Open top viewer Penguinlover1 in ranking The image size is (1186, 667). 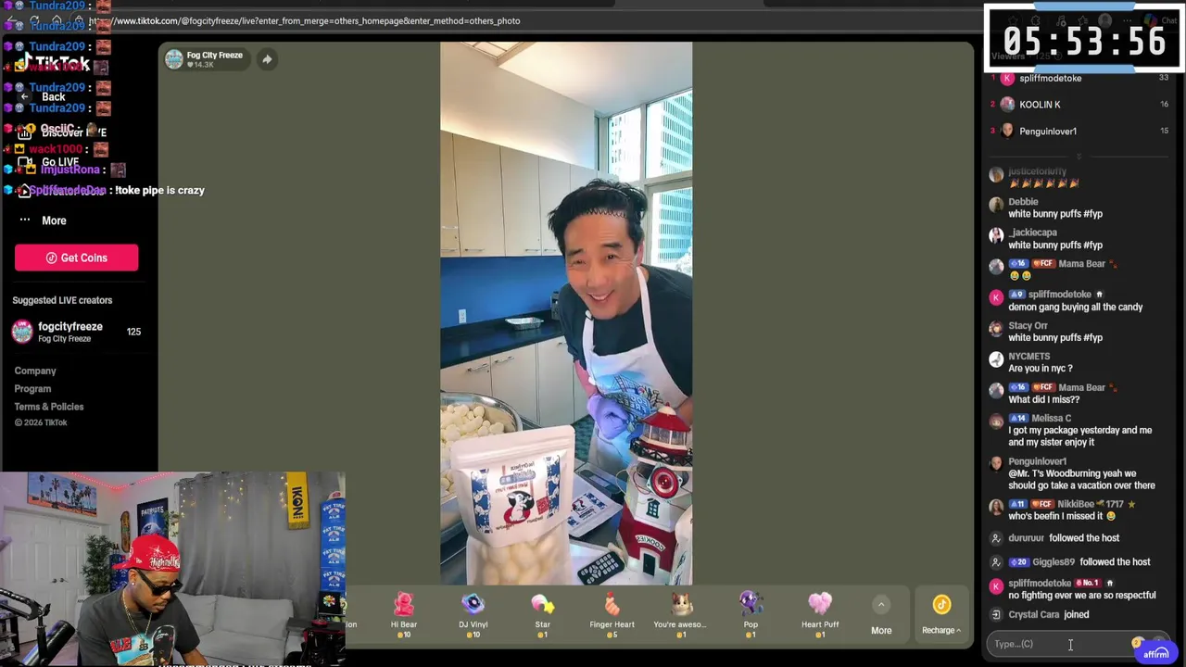click(1048, 132)
